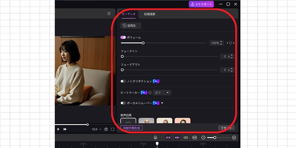Toggle the first purple link icon in timeline toolbar
Viewport: 296px width, 148px height.
point(168,138)
